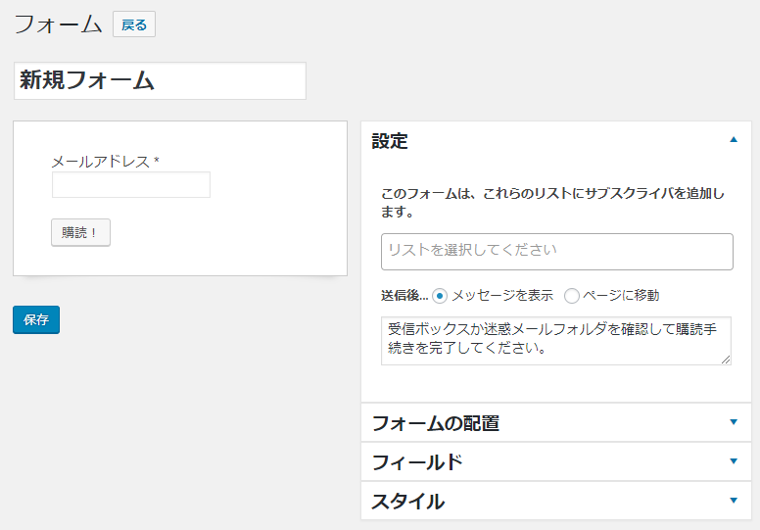The width and height of the screenshot is (760, 530).
Task: Open the リストを選択してください list selector
Action: [x=556, y=251]
